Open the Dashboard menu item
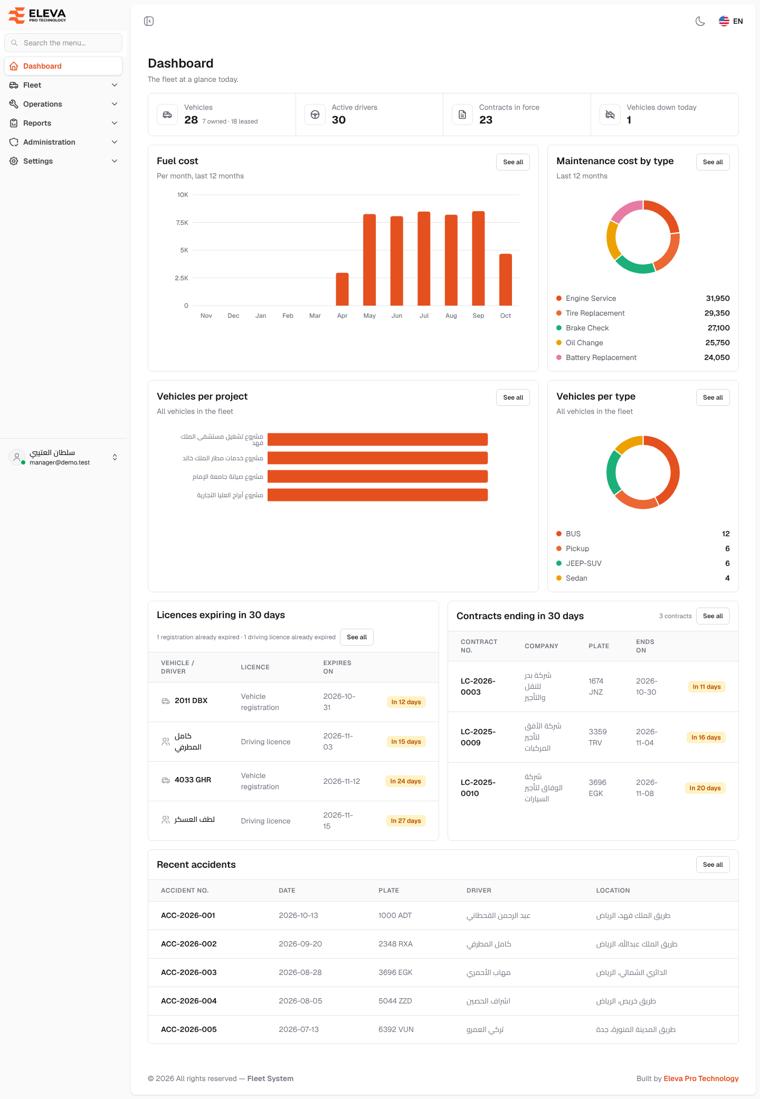Screen dimensions: 760x1099 tap(63, 66)
